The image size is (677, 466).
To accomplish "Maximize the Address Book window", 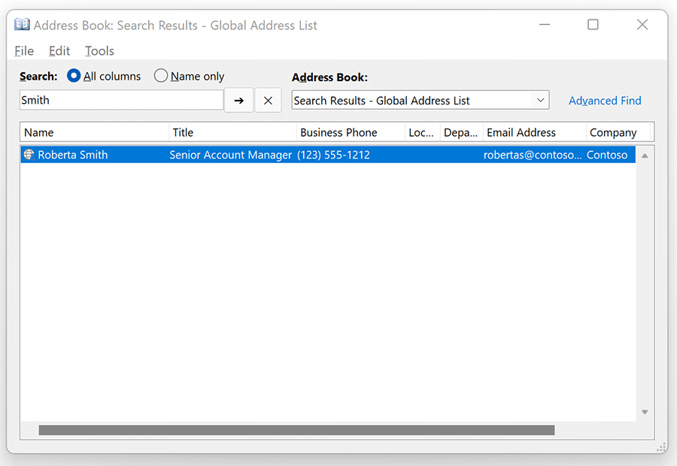I will point(594,25).
